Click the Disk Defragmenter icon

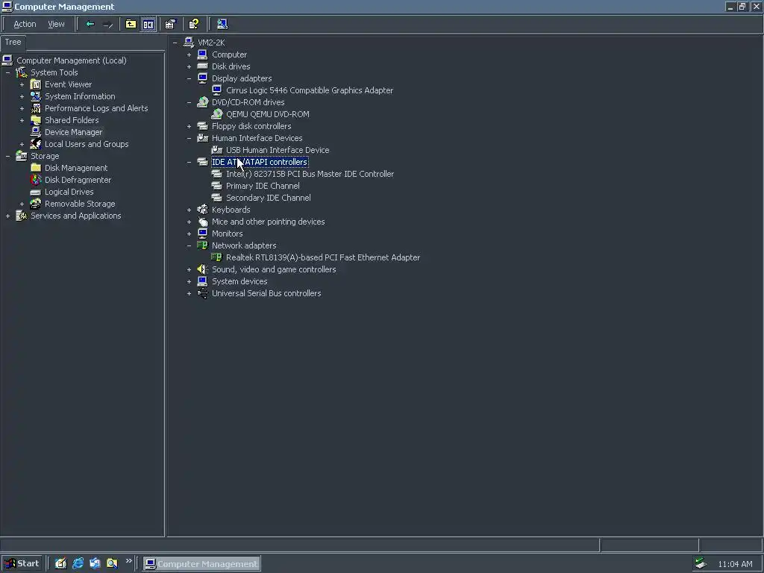(36, 180)
